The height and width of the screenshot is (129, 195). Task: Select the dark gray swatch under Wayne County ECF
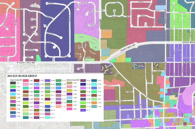13,83
